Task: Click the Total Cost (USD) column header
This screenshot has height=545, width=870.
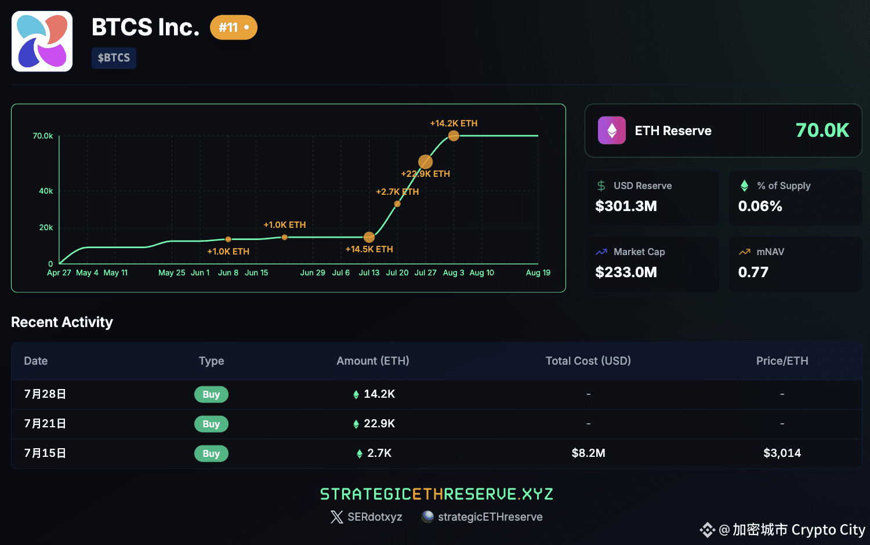Action: 588,361
